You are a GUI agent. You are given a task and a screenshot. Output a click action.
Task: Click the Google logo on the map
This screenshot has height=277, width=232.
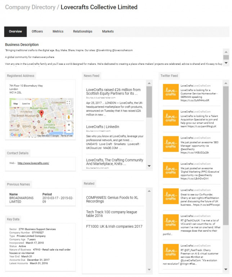coord(17,135)
